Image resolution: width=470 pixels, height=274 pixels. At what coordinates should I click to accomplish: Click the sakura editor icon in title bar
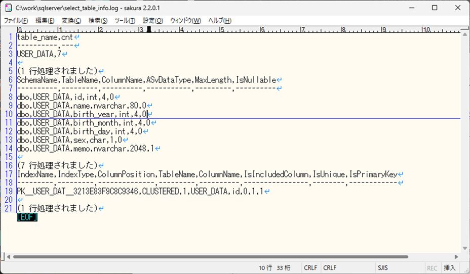coord(8,8)
